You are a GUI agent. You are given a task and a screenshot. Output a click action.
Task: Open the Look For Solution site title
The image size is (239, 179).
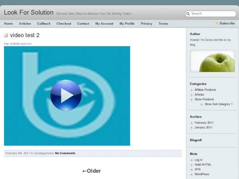pos(29,12)
